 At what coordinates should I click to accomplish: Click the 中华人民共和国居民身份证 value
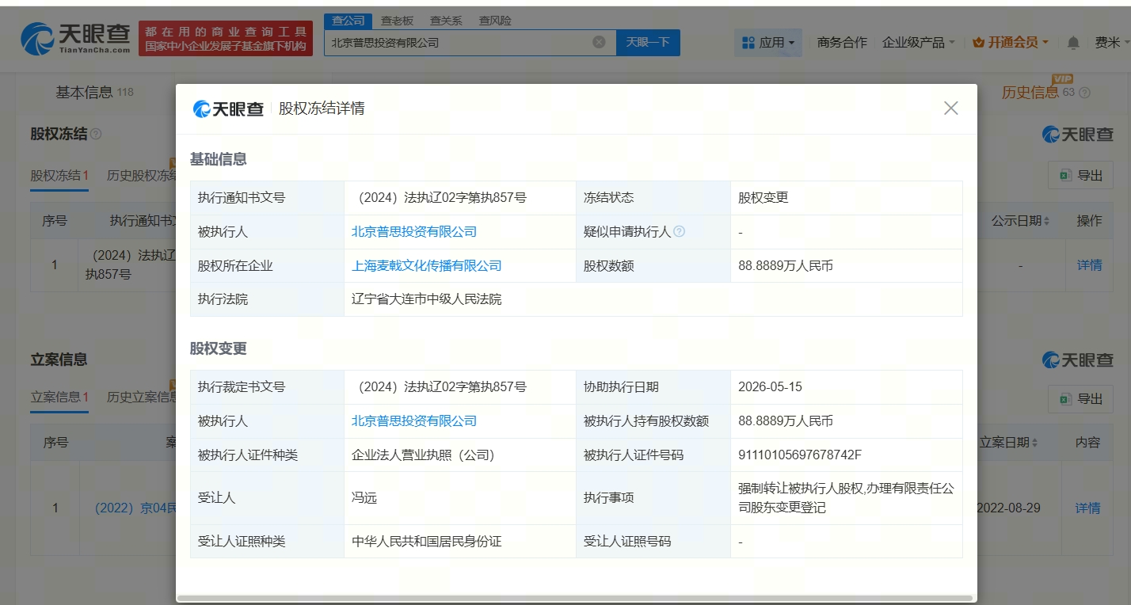click(x=427, y=542)
